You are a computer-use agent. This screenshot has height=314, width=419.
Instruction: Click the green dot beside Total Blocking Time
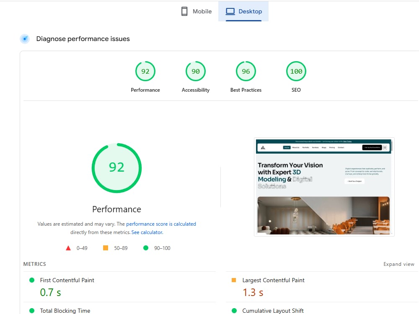[32, 311]
